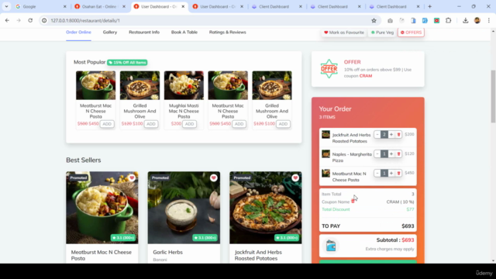Open Chrome profile avatar
The width and height of the screenshot is (496, 279).
477,21
